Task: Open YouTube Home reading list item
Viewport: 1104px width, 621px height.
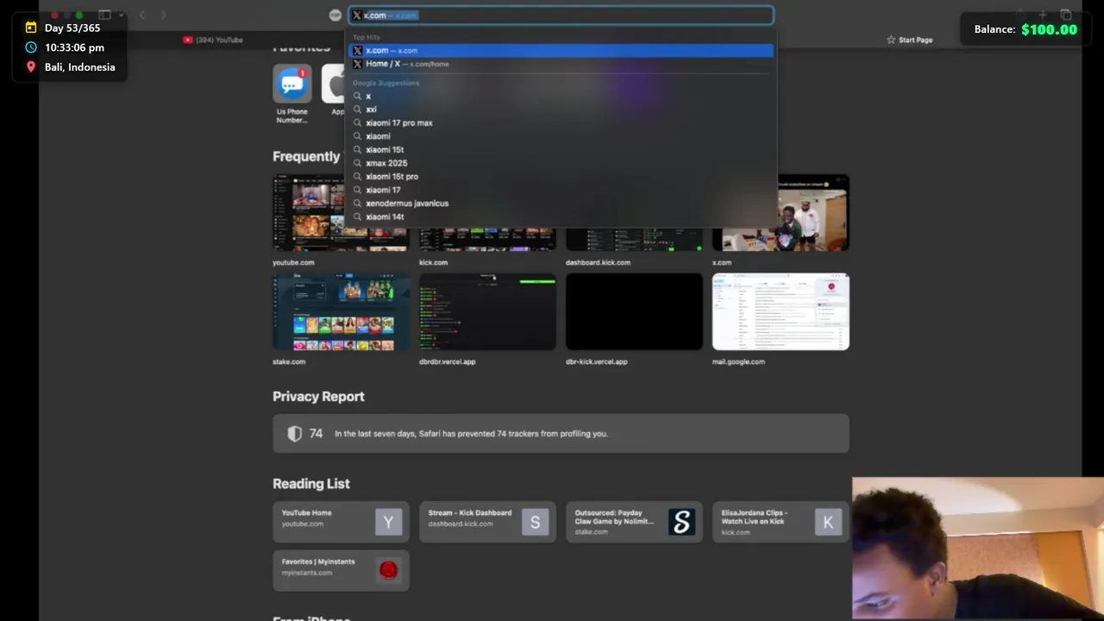Action: pos(341,522)
